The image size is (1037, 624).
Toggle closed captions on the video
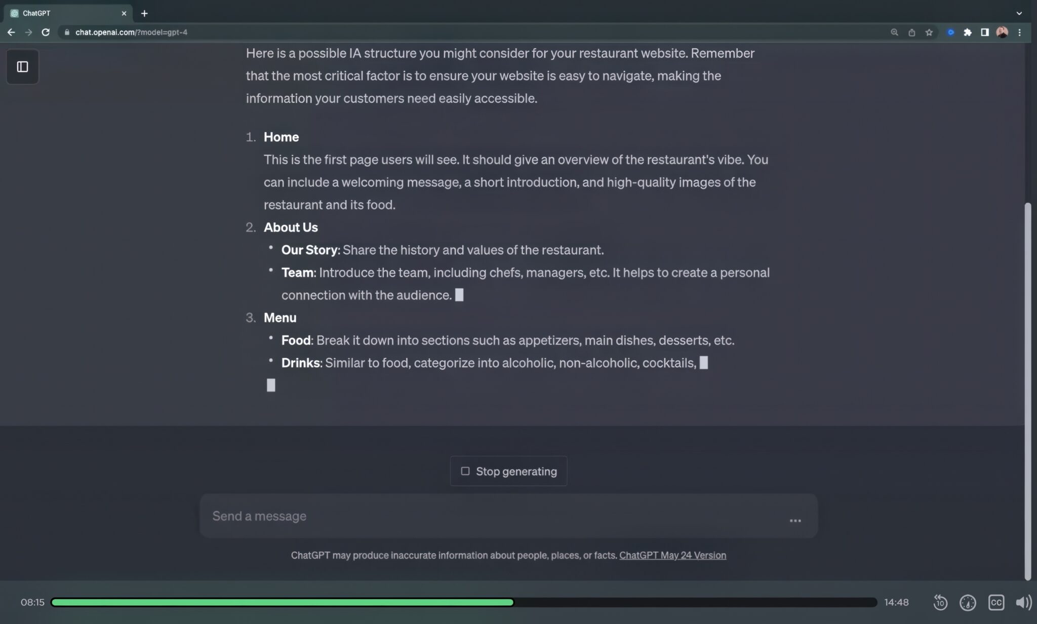(996, 602)
